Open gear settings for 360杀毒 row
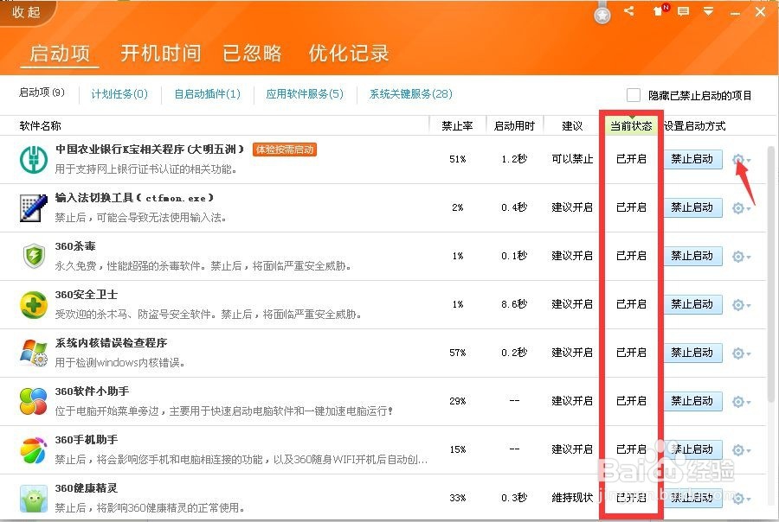The image size is (779, 522). click(x=741, y=257)
